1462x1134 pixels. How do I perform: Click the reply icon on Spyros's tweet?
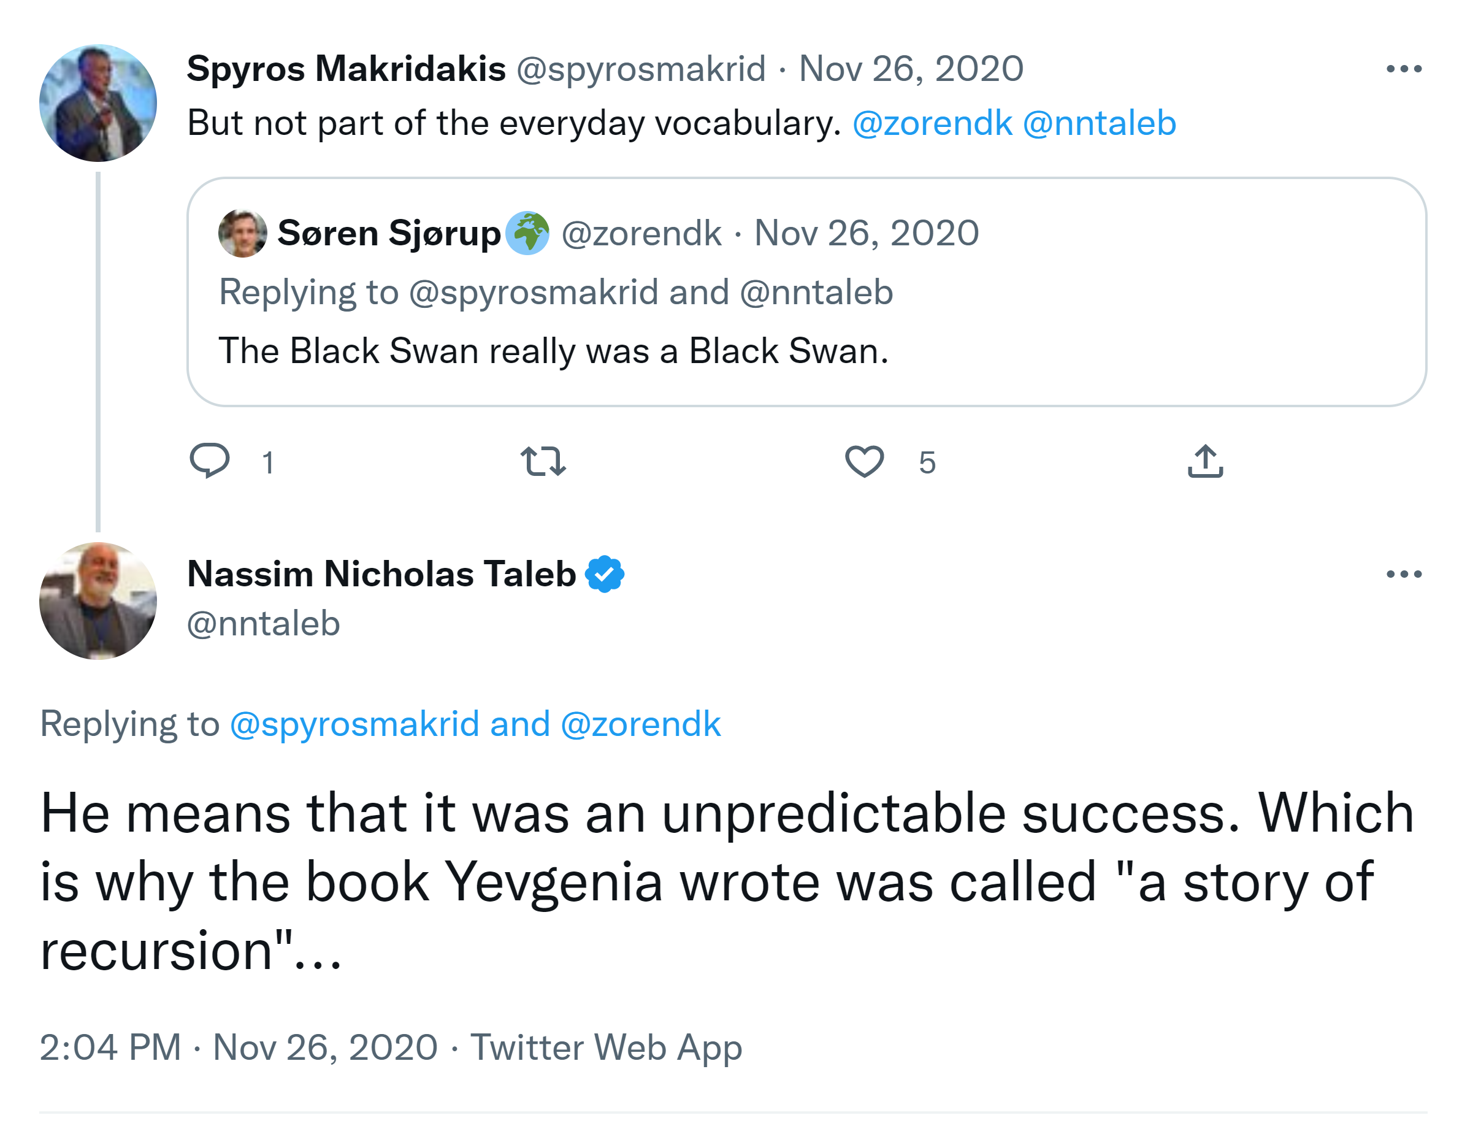[x=210, y=461]
